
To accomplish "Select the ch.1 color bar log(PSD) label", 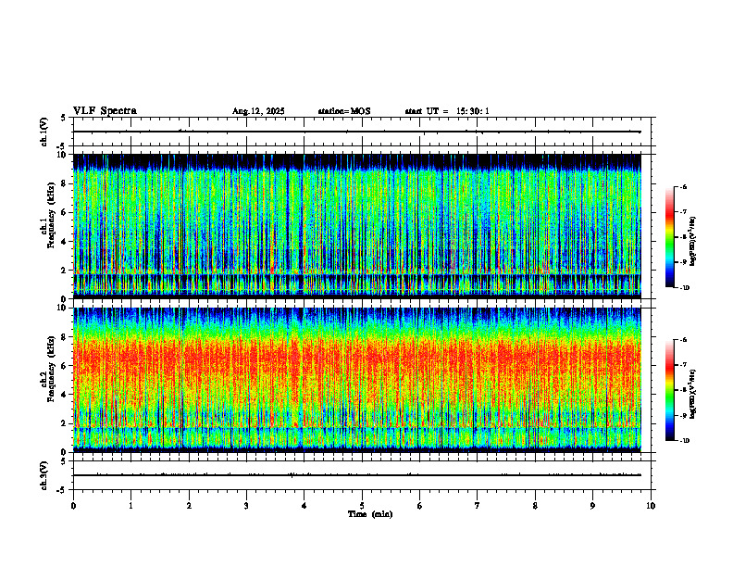I will [x=693, y=242].
